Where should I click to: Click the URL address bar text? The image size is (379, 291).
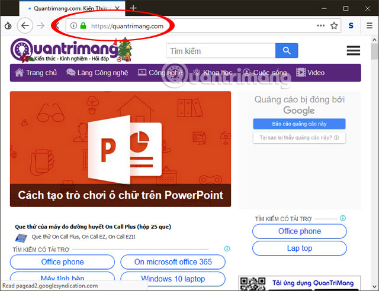[x=127, y=26]
